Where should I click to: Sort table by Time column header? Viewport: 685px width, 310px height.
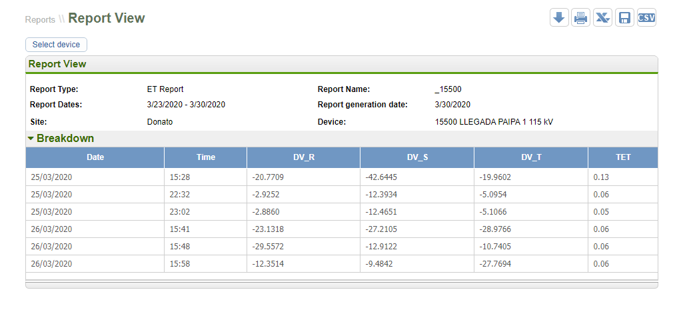(205, 157)
